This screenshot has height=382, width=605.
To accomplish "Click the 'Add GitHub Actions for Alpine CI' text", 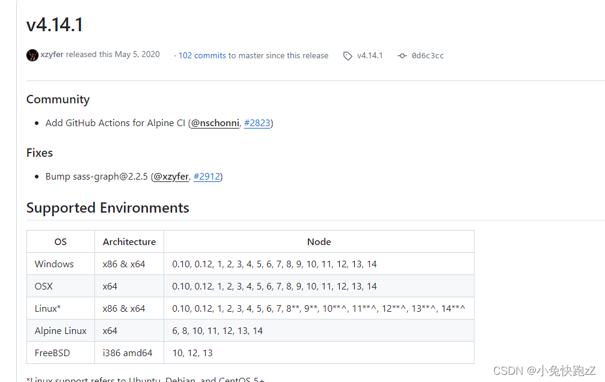I will point(115,123).
